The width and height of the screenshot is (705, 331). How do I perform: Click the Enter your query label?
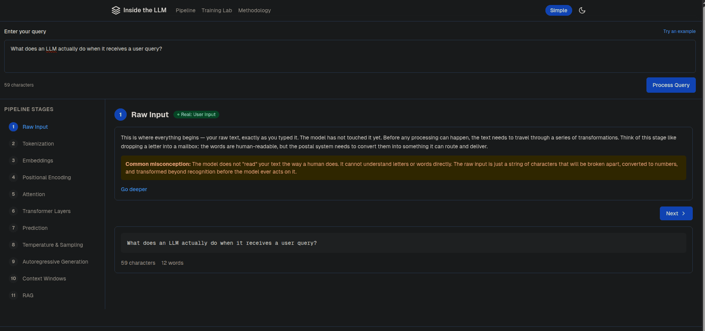click(25, 31)
